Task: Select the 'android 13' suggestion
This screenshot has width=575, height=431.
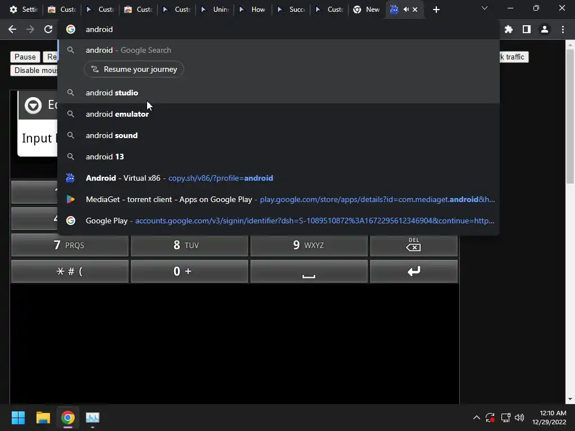Action: (279, 157)
